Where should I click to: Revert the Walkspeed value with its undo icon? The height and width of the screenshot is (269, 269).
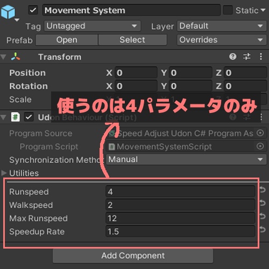263,203
